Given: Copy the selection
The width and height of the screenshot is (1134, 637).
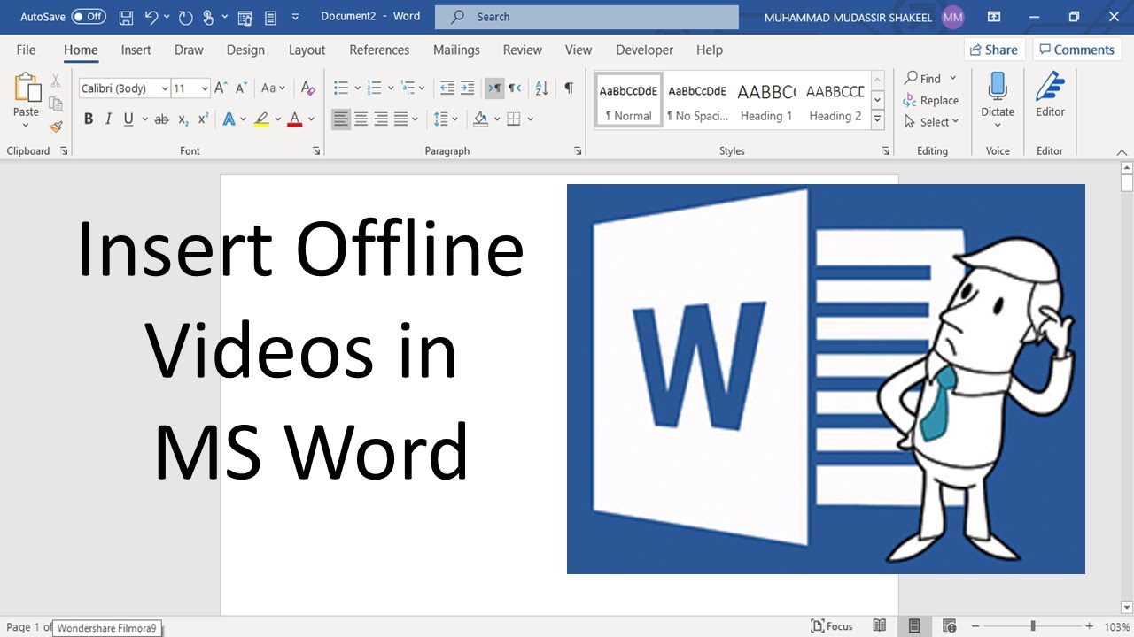Looking at the screenshot, I should (x=56, y=104).
